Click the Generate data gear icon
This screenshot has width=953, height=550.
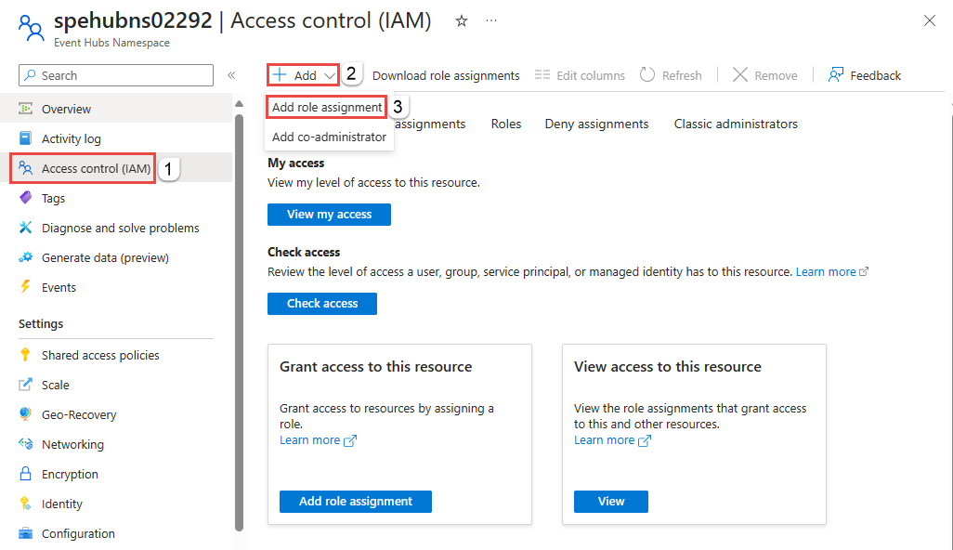[x=25, y=257]
